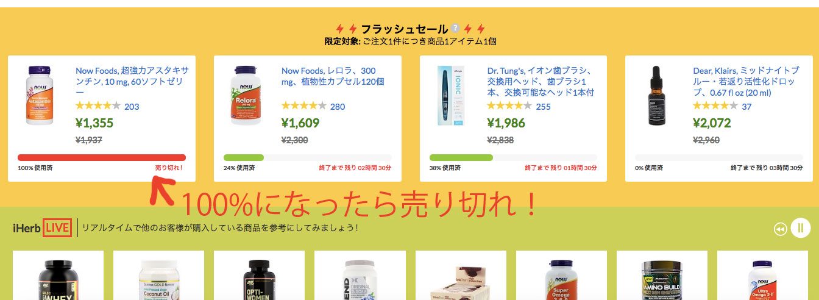Click the Opti-Women bottle thumbnail

pos(259,279)
